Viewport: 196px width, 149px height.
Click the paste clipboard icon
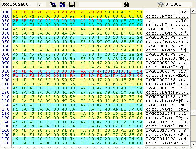(x=62, y=5)
